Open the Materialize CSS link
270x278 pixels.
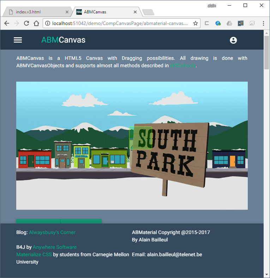point(34,254)
